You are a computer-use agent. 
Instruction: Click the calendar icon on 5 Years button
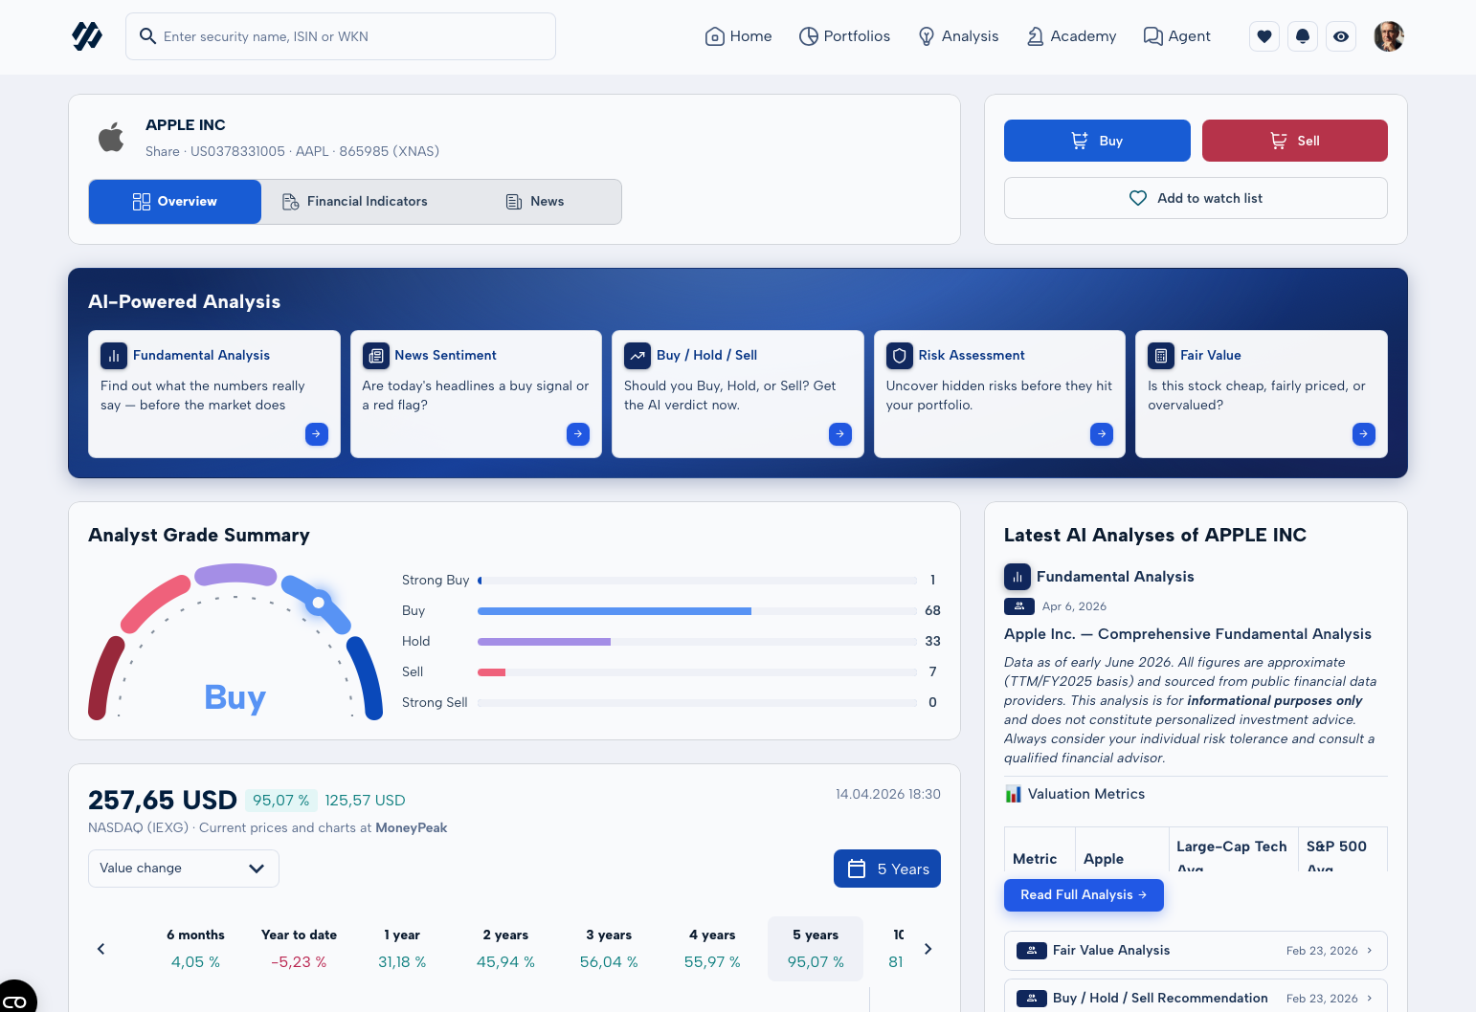857,869
